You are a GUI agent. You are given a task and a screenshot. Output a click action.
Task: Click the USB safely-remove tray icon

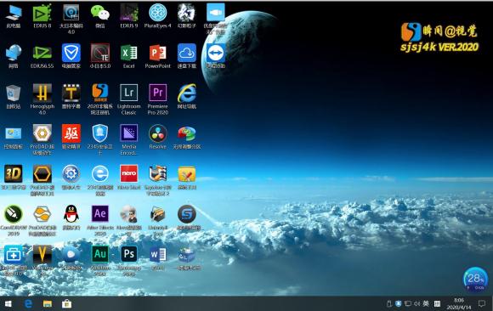pyautogui.click(x=389, y=303)
